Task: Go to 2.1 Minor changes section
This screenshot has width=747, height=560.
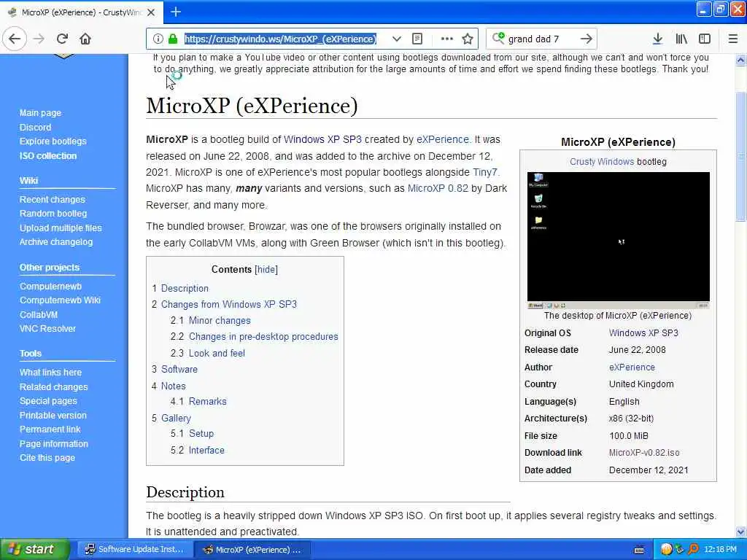Action: (211, 321)
